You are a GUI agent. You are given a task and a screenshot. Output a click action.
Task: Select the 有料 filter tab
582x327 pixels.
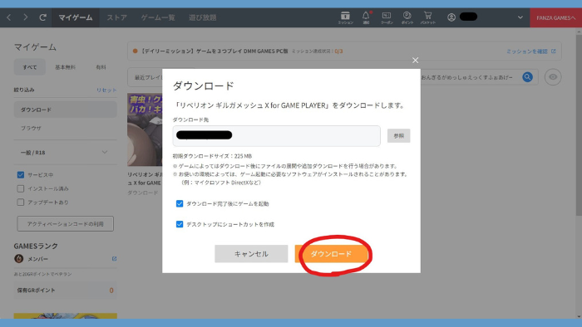click(x=101, y=67)
